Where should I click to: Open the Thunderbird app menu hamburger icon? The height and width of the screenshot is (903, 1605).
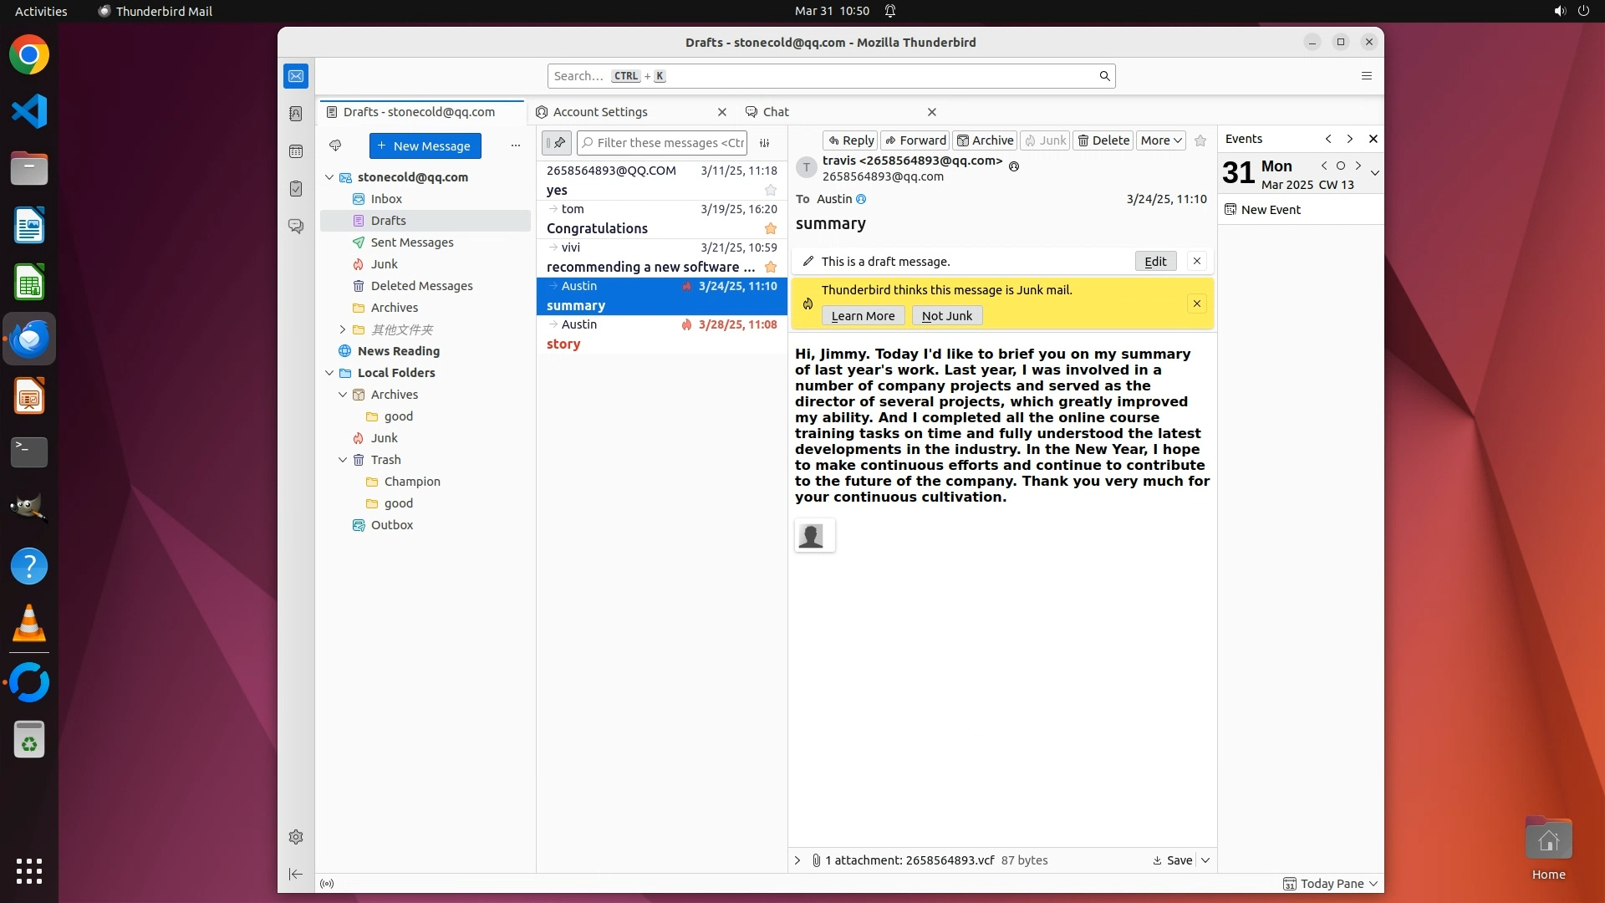1367,76
